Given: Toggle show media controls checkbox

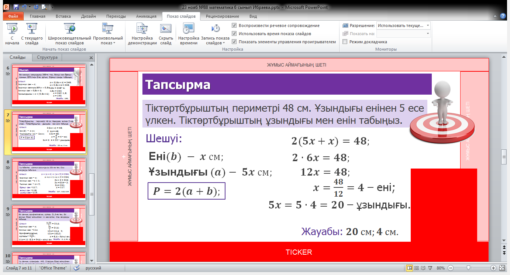Looking at the screenshot, I should [234, 42].
